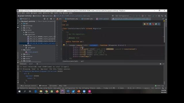Open in Safari from browser icon bar

point(150,24)
